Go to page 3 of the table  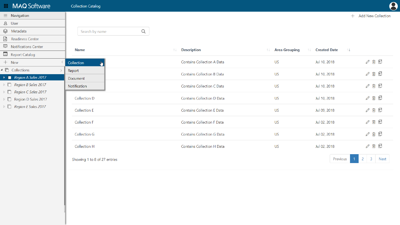tap(371, 159)
